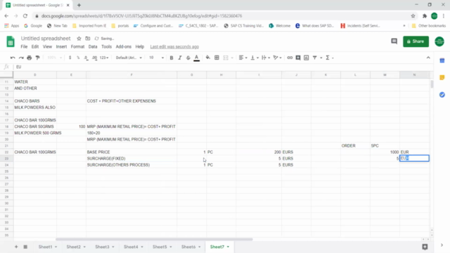Toggle italic formatting
The image size is (450, 253).
click(180, 58)
